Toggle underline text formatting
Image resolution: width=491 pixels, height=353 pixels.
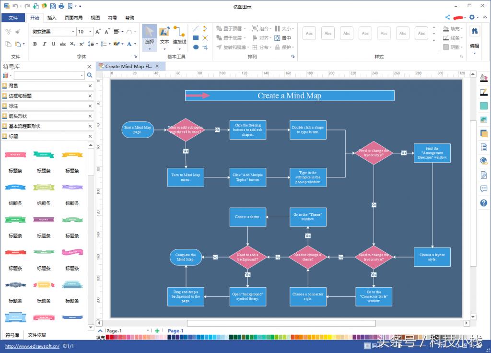(53, 44)
